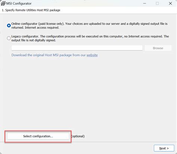177x154 pixels.
Task: Open the Select configuration... button
Action: pyautogui.click(x=38, y=136)
